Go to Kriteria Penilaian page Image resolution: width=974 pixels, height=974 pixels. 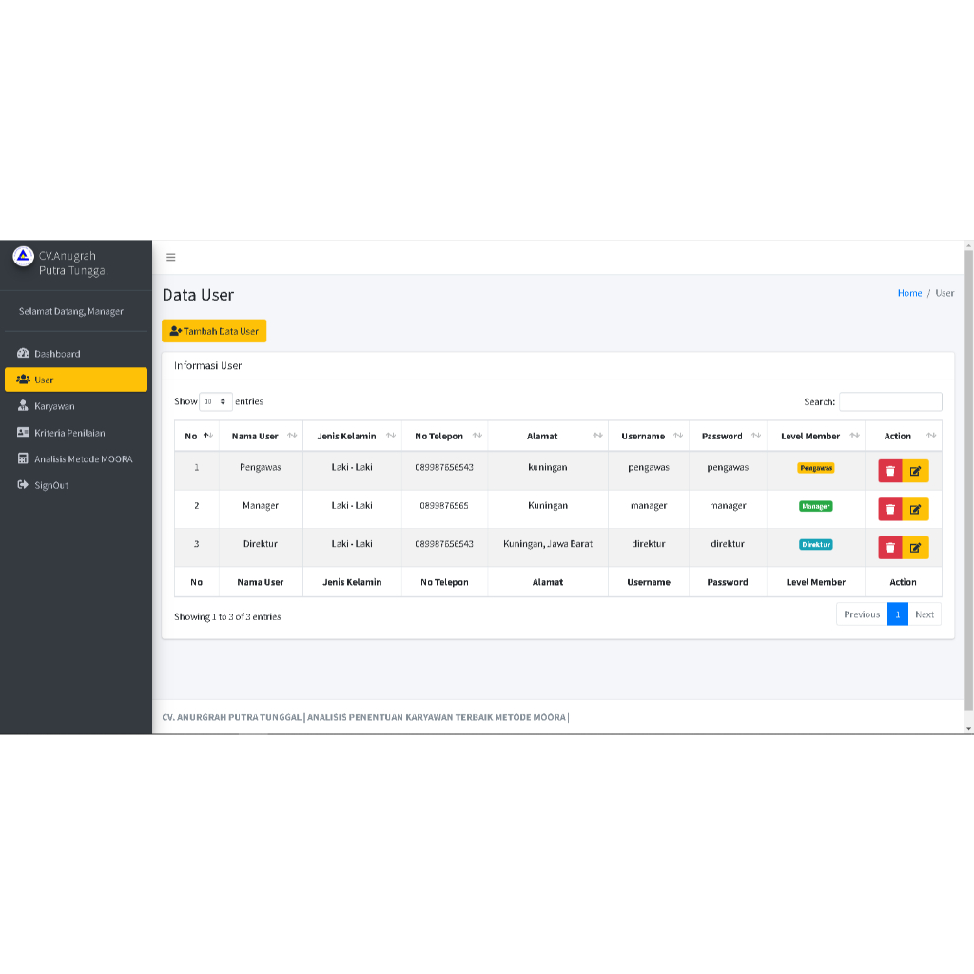(x=76, y=433)
